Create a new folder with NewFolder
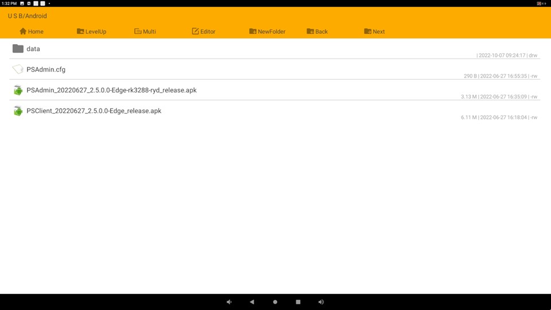This screenshot has width=551, height=310. [x=267, y=32]
